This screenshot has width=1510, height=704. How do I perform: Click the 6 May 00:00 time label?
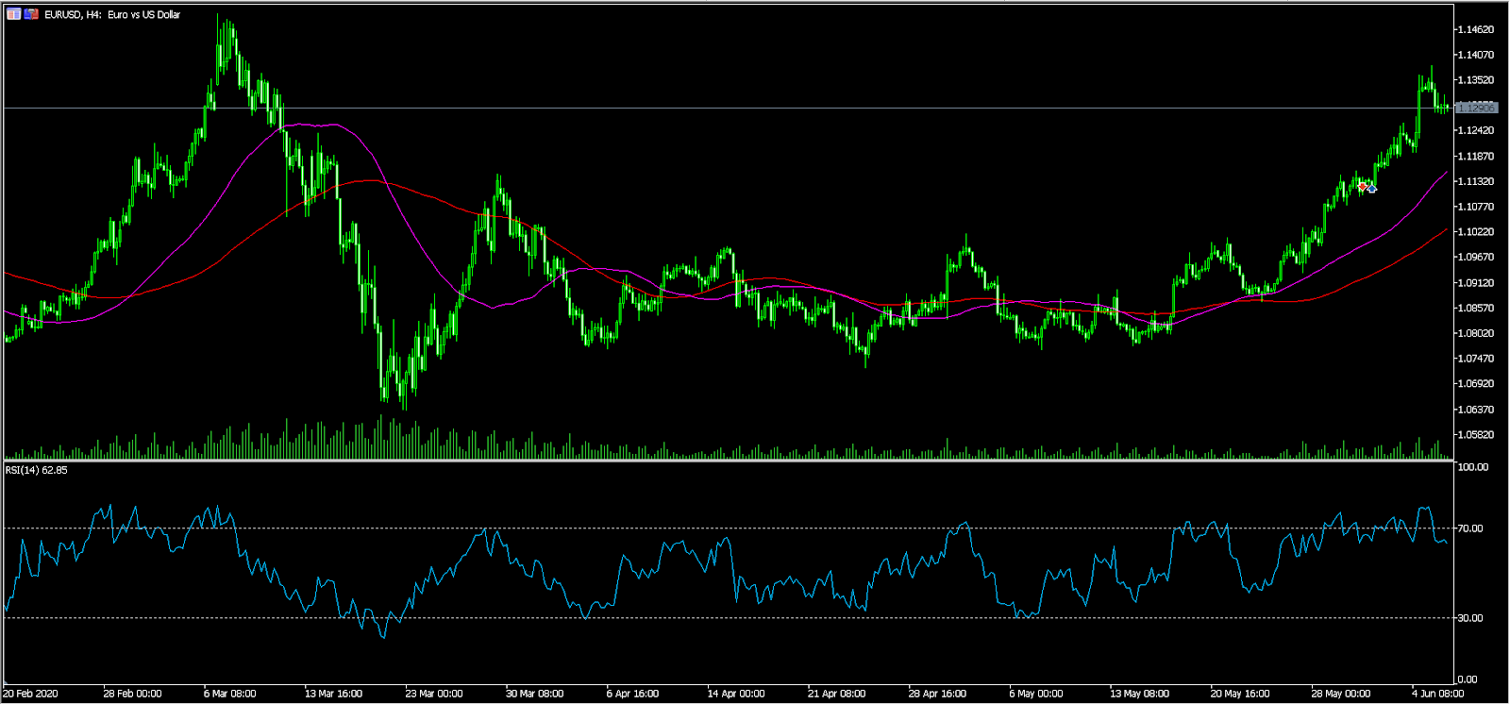(x=1036, y=694)
